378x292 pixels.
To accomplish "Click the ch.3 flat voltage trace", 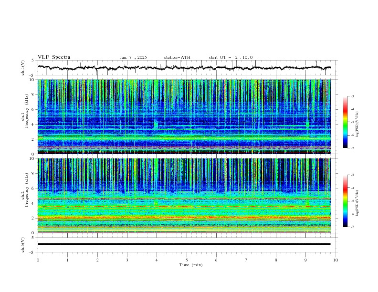I will 184,244.
